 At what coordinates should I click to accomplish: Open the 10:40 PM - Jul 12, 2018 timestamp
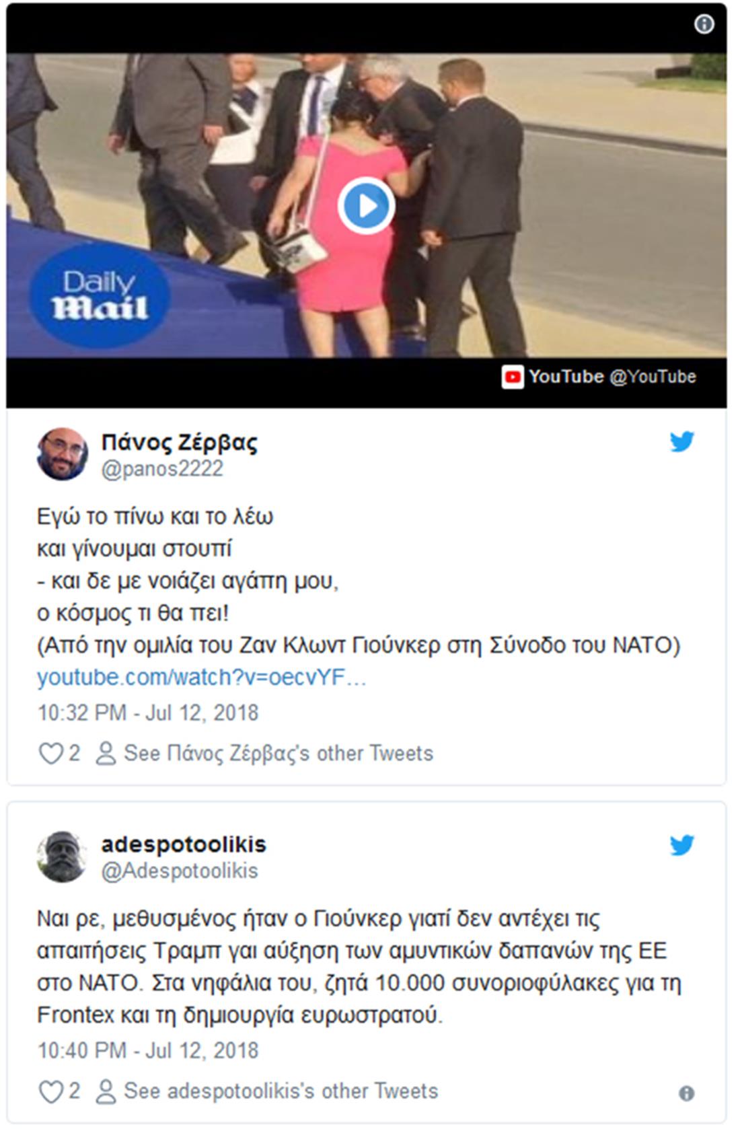point(147,1050)
